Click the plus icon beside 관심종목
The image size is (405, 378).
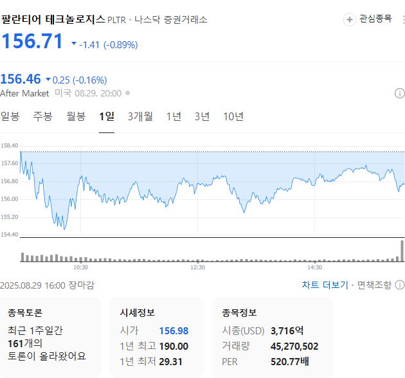350,20
